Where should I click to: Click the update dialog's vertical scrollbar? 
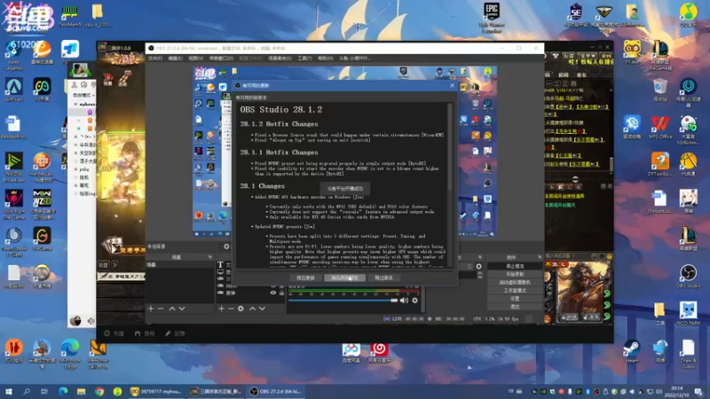click(450, 184)
